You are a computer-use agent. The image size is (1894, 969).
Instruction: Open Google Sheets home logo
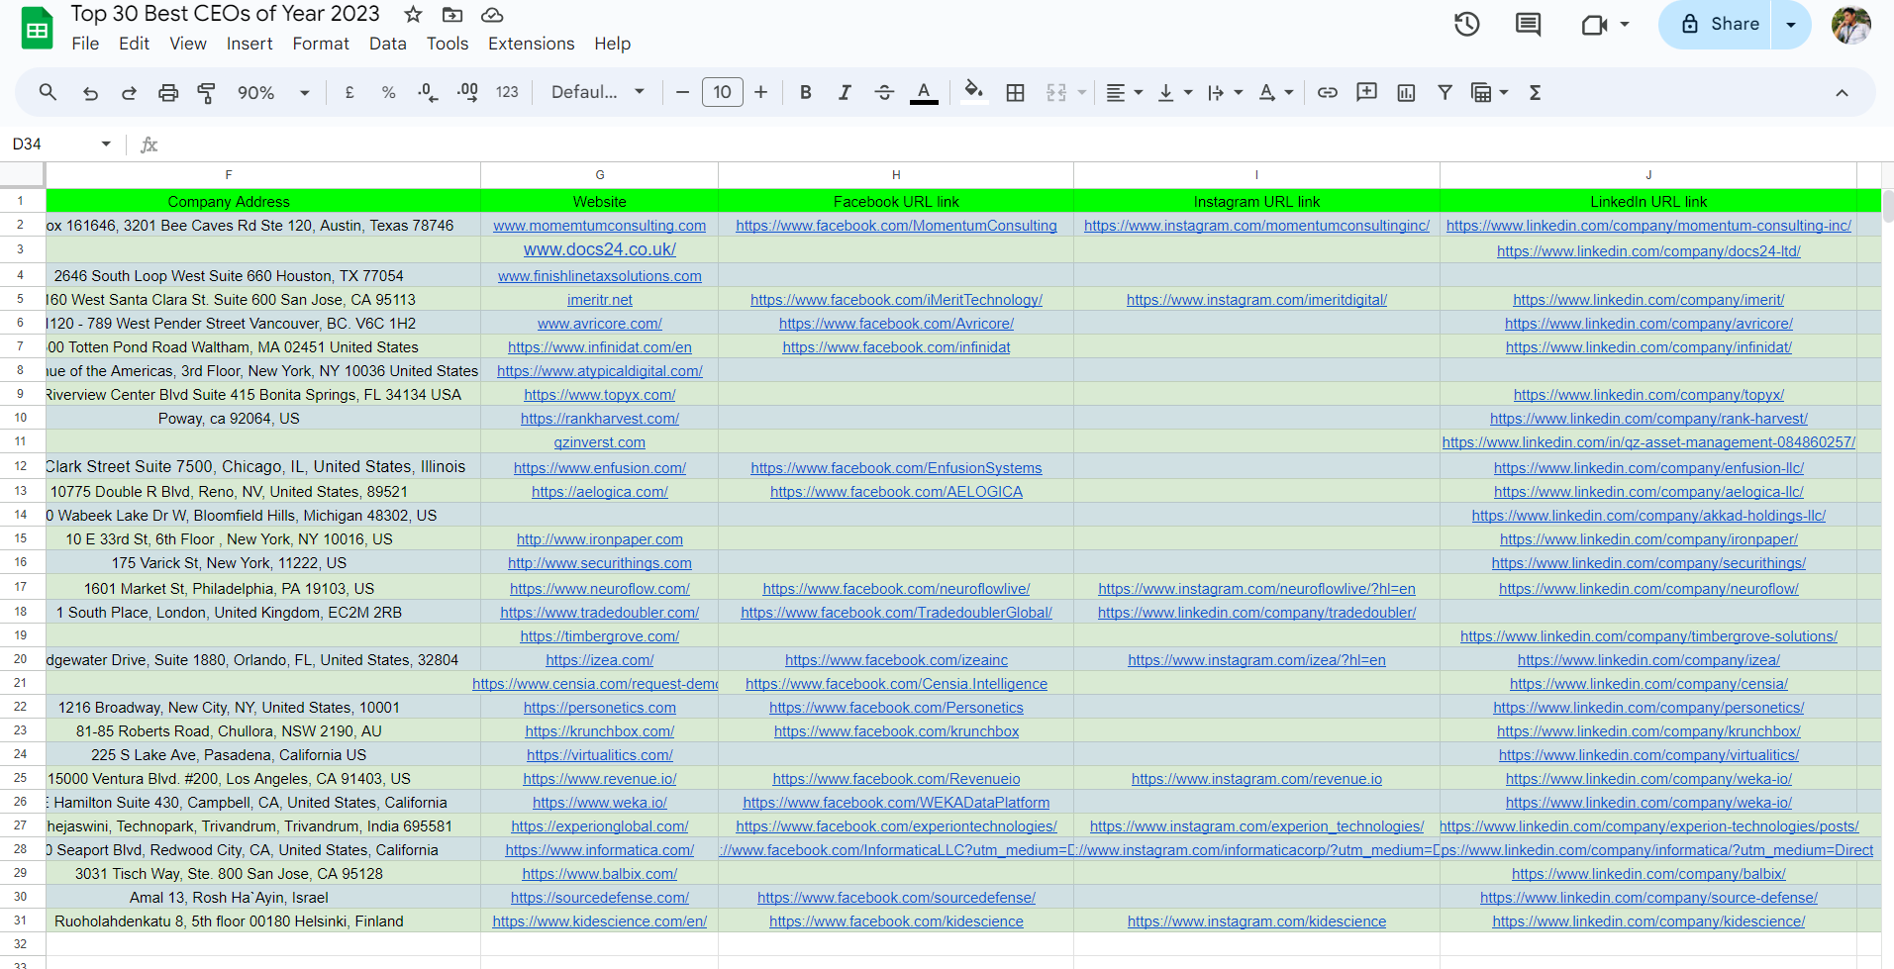[37, 29]
